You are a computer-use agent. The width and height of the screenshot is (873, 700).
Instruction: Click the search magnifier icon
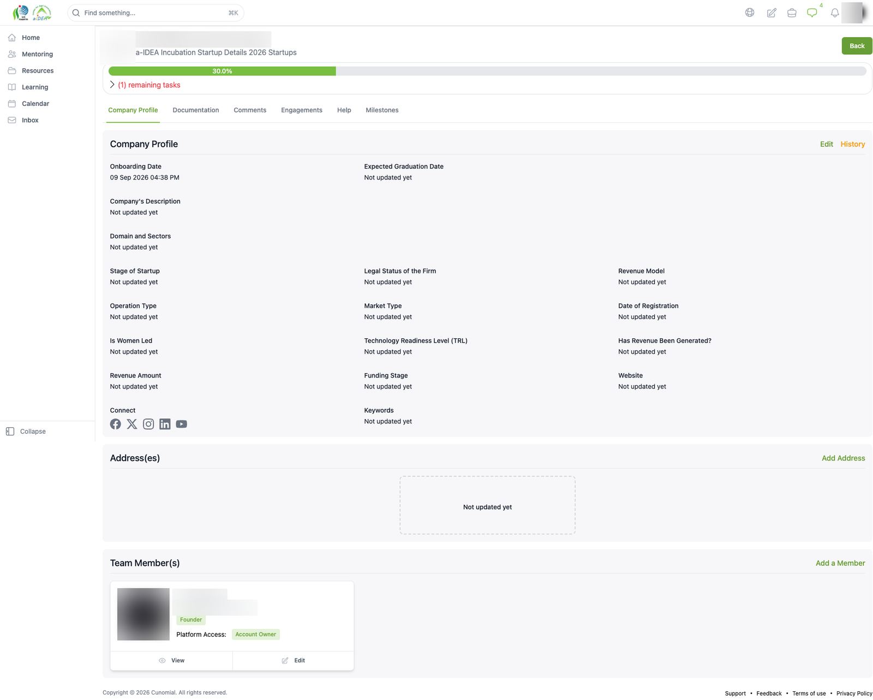76,13
